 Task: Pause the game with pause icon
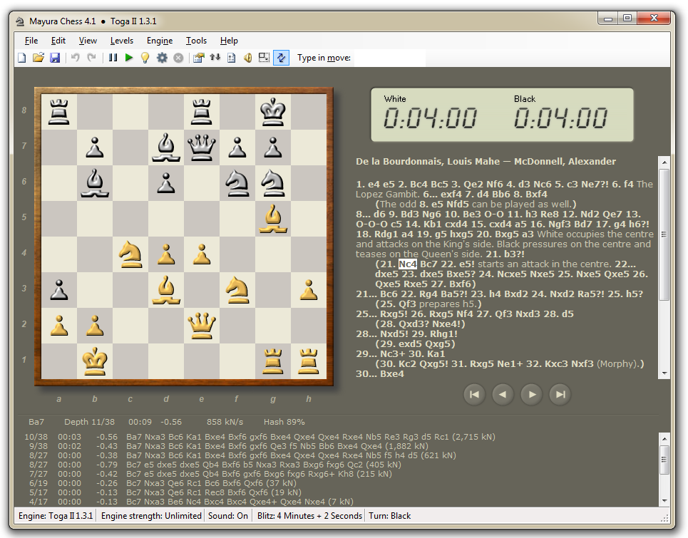coord(113,58)
